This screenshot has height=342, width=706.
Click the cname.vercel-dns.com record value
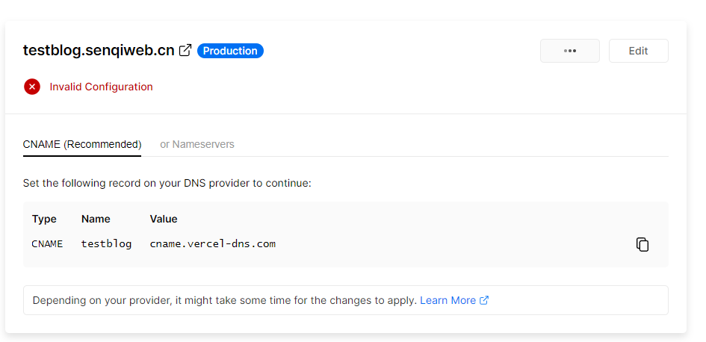click(x=212, y=243)
